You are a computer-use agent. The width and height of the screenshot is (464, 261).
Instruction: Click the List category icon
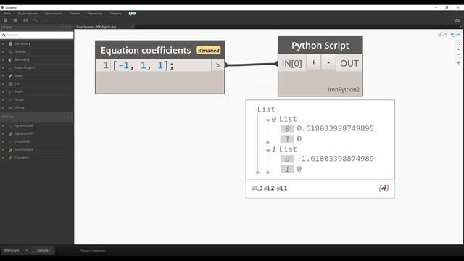(10, 83)
